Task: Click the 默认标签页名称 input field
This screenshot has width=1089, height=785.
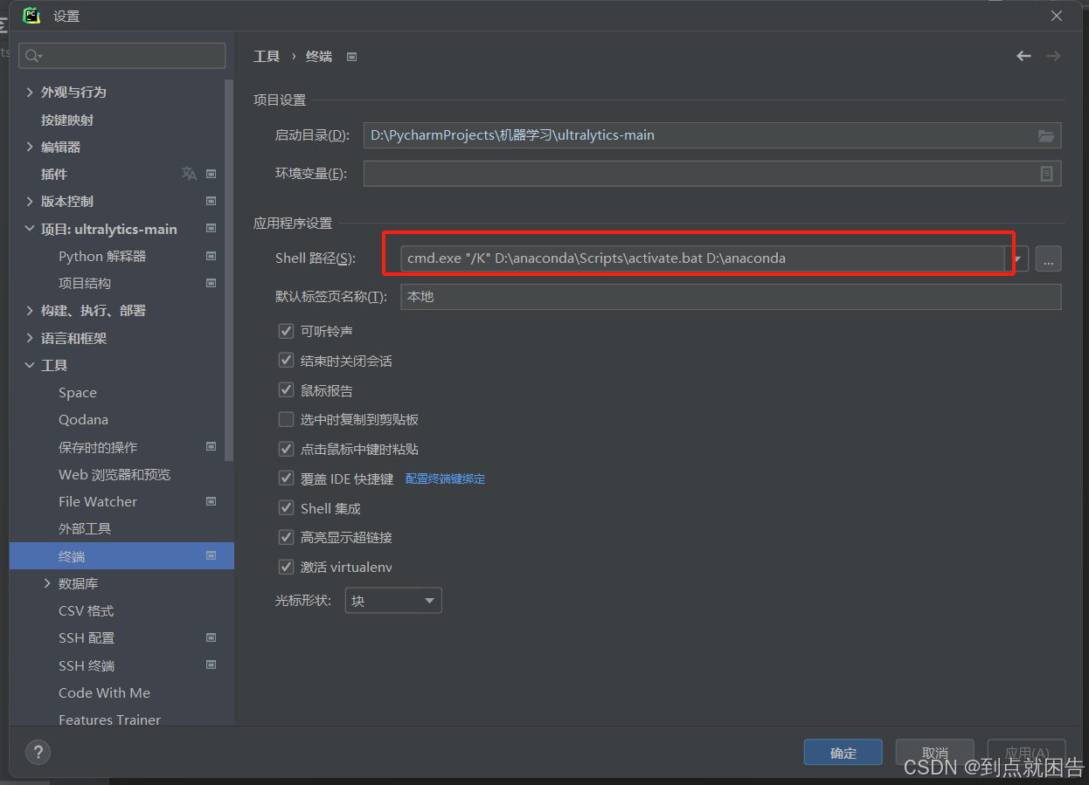Action: (731, 297)
